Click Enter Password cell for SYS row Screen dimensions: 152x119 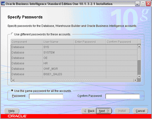[90, 47]
